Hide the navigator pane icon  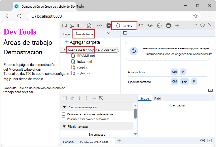click(x=125, y=33)
